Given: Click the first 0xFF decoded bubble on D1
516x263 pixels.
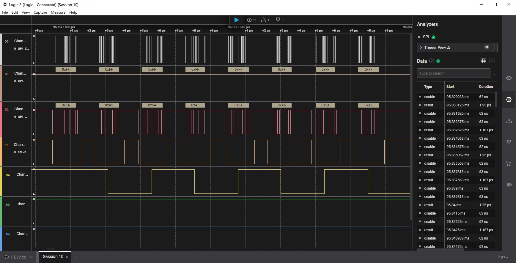Looking at the screenshot, I should [x=66, y=70].
